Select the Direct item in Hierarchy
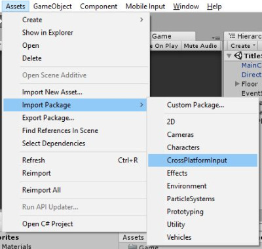Viewport: 262px width, 249px height. tap(252, 75)
